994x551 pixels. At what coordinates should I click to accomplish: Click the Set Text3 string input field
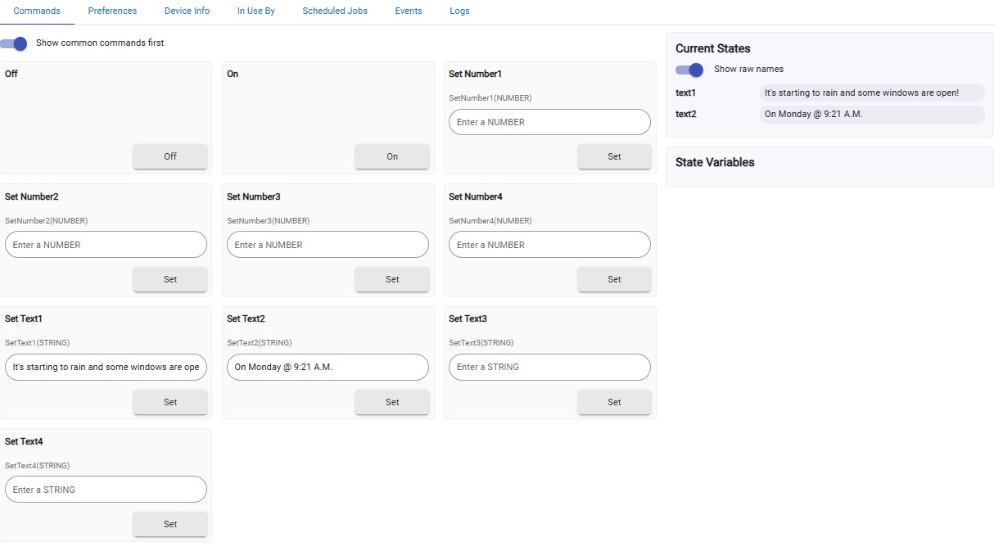coord(549,367)
